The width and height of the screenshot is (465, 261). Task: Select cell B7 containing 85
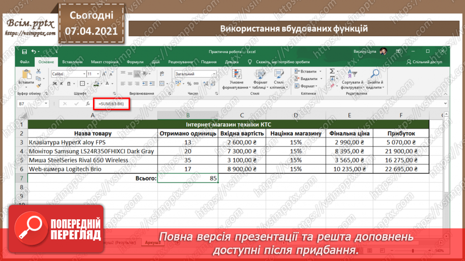[x=188, y=178]
